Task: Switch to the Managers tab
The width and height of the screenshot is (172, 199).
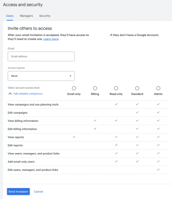Action: (x=26, y=16)
